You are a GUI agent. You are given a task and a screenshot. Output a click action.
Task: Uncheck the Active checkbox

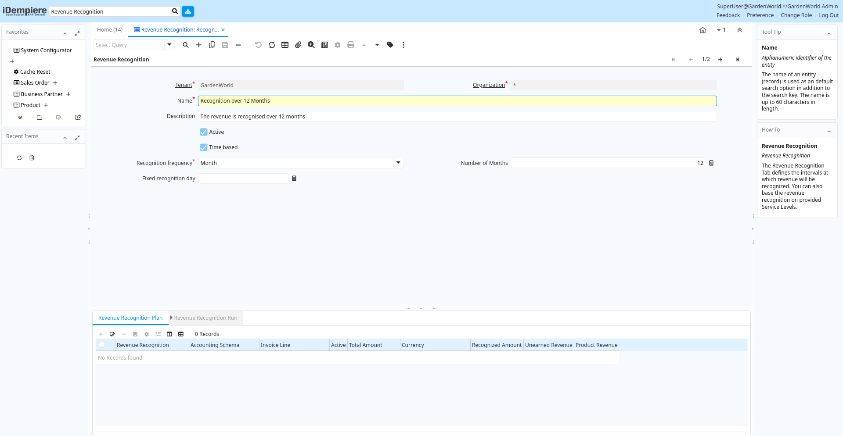coord(204,132)
